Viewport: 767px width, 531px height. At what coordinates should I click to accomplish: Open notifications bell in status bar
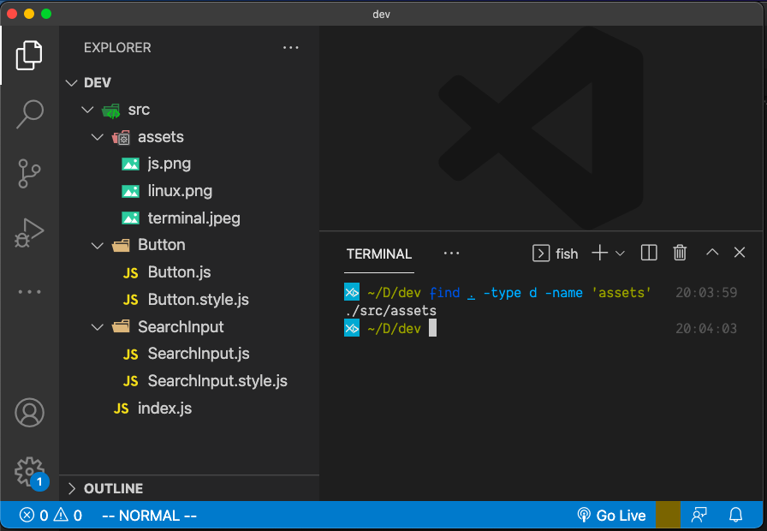735,515
